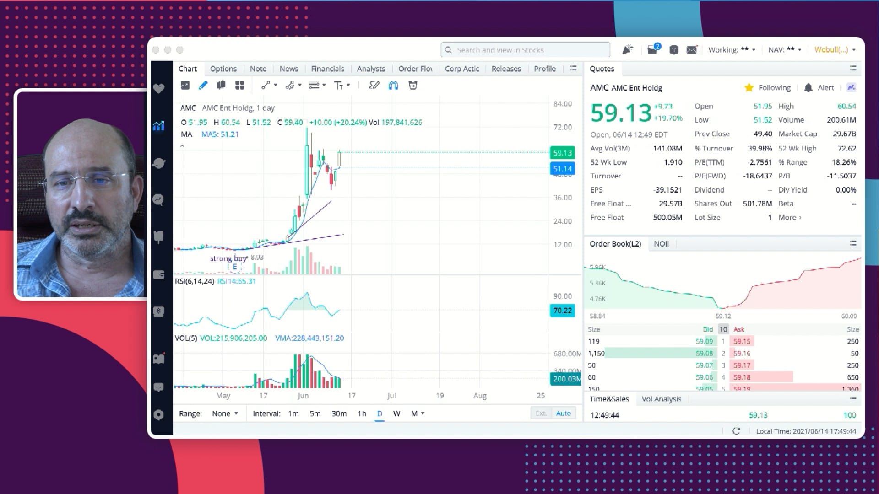Select the 1h interval
This screenshot has width=879, height=494.
click(362, 413)
